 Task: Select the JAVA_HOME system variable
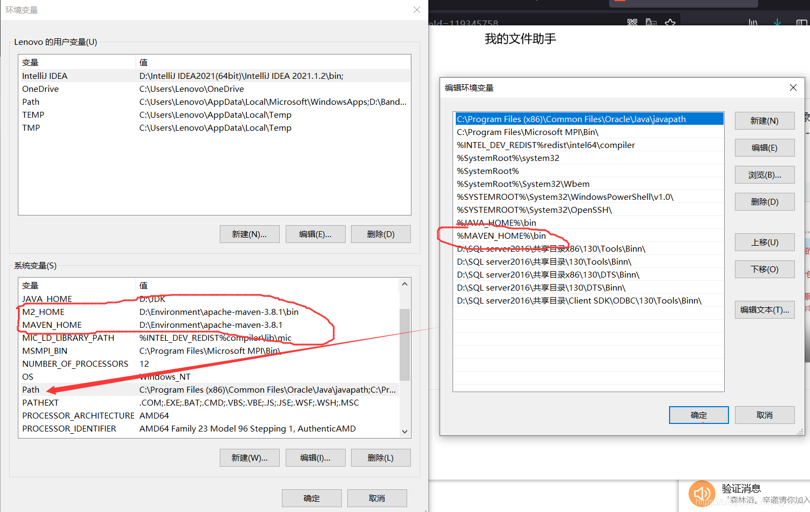[x=209, y=299]
